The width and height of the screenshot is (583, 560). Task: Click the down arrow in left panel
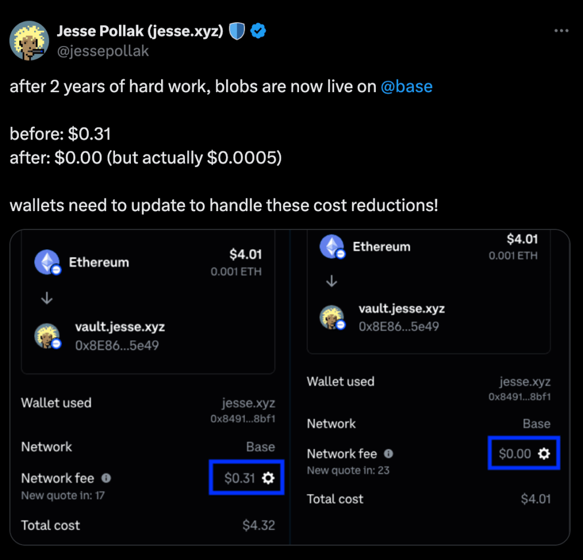point(47,299)
